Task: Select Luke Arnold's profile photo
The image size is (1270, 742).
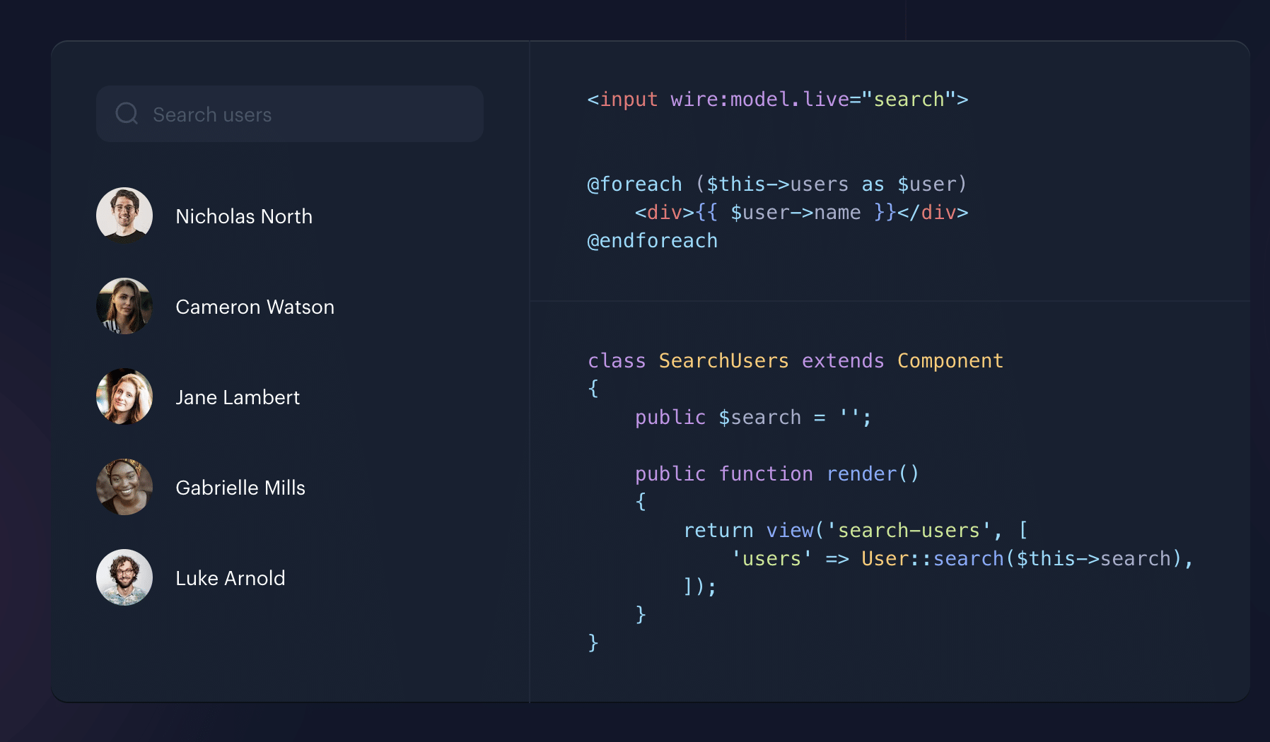Action: 124,577
